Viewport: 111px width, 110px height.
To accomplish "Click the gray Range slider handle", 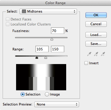I will coord(46,57).
